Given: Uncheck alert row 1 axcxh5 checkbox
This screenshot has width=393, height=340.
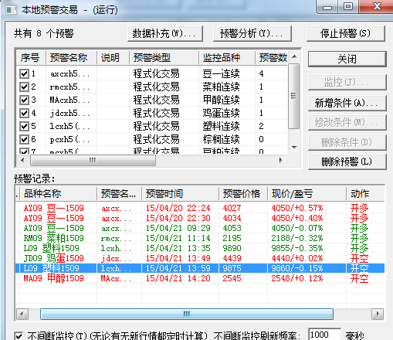Looking at the screenshot, I should point(24,74).
